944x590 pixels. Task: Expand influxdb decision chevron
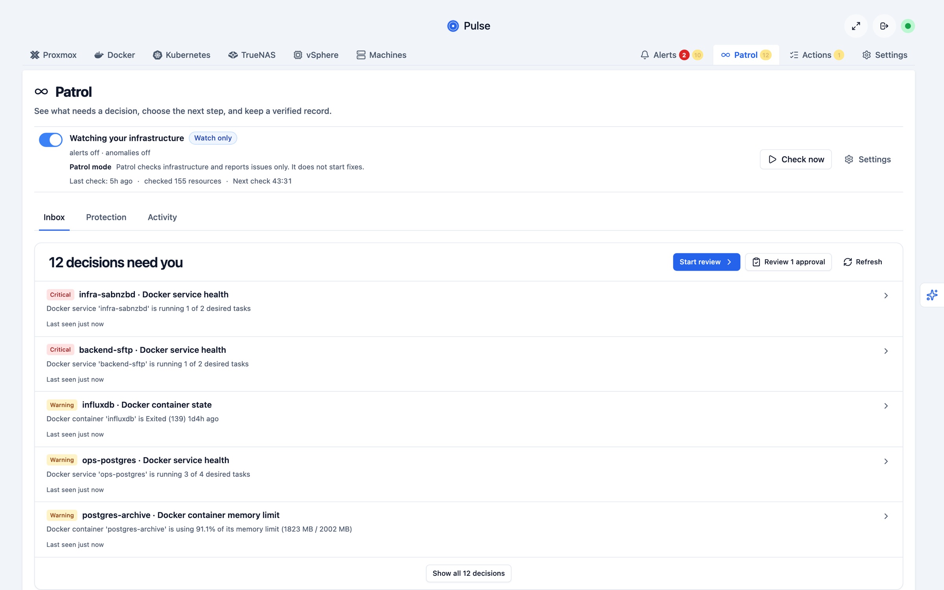[886, 406]
